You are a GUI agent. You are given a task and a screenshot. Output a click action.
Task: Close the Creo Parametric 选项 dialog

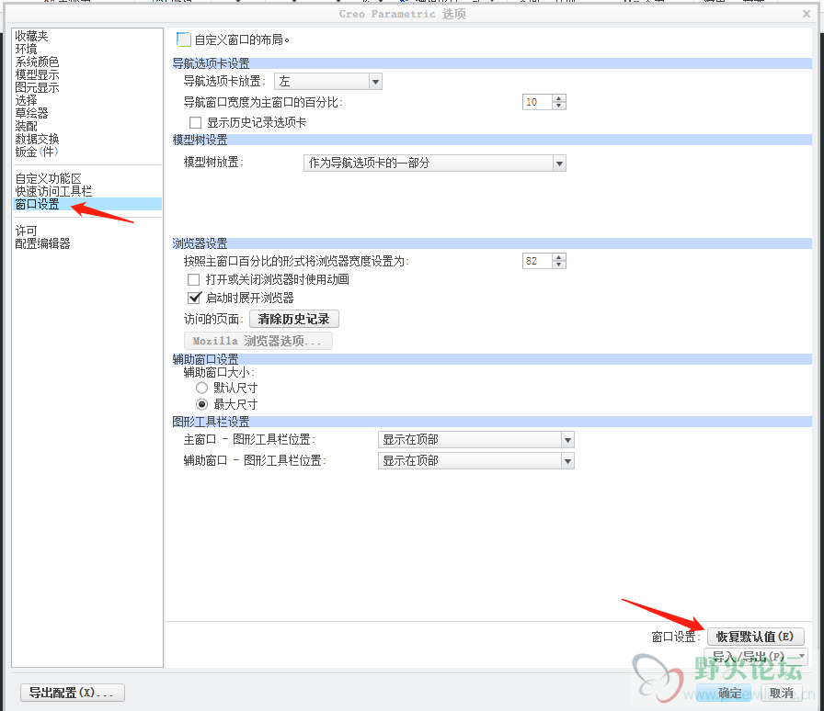[807, 14]
